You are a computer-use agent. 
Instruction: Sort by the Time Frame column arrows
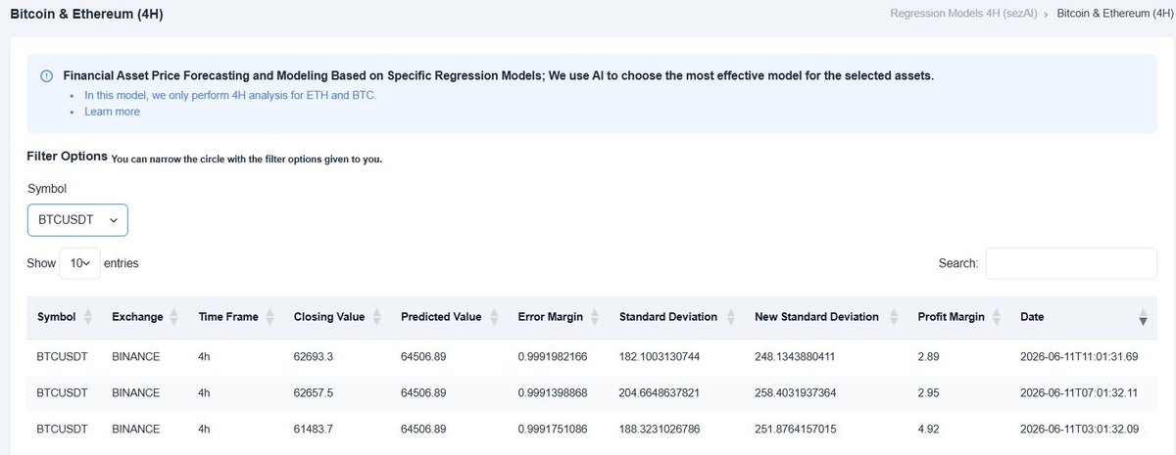(x=270, y=318)
